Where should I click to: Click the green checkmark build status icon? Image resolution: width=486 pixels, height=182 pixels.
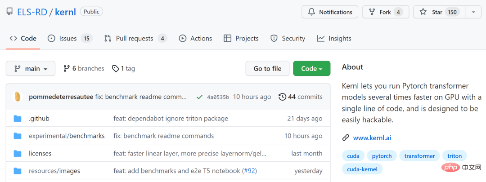click(200, 97)
